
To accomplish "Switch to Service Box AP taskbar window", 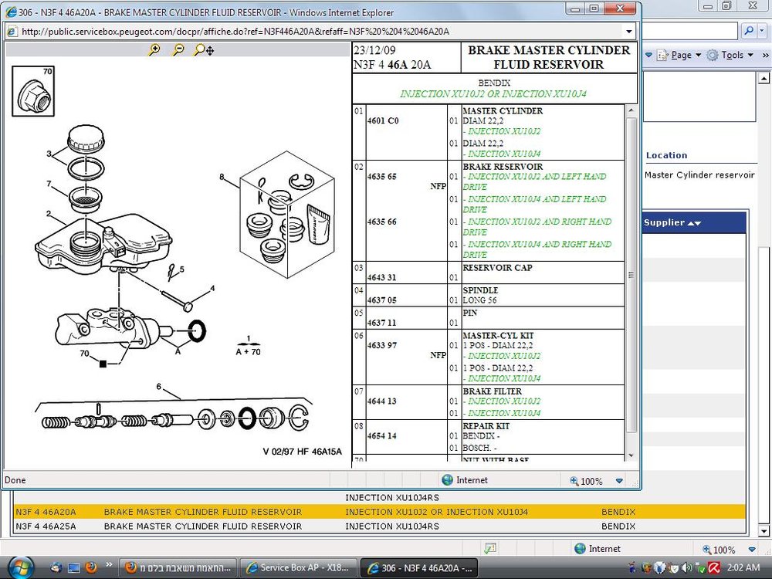I will pos(299,567).
